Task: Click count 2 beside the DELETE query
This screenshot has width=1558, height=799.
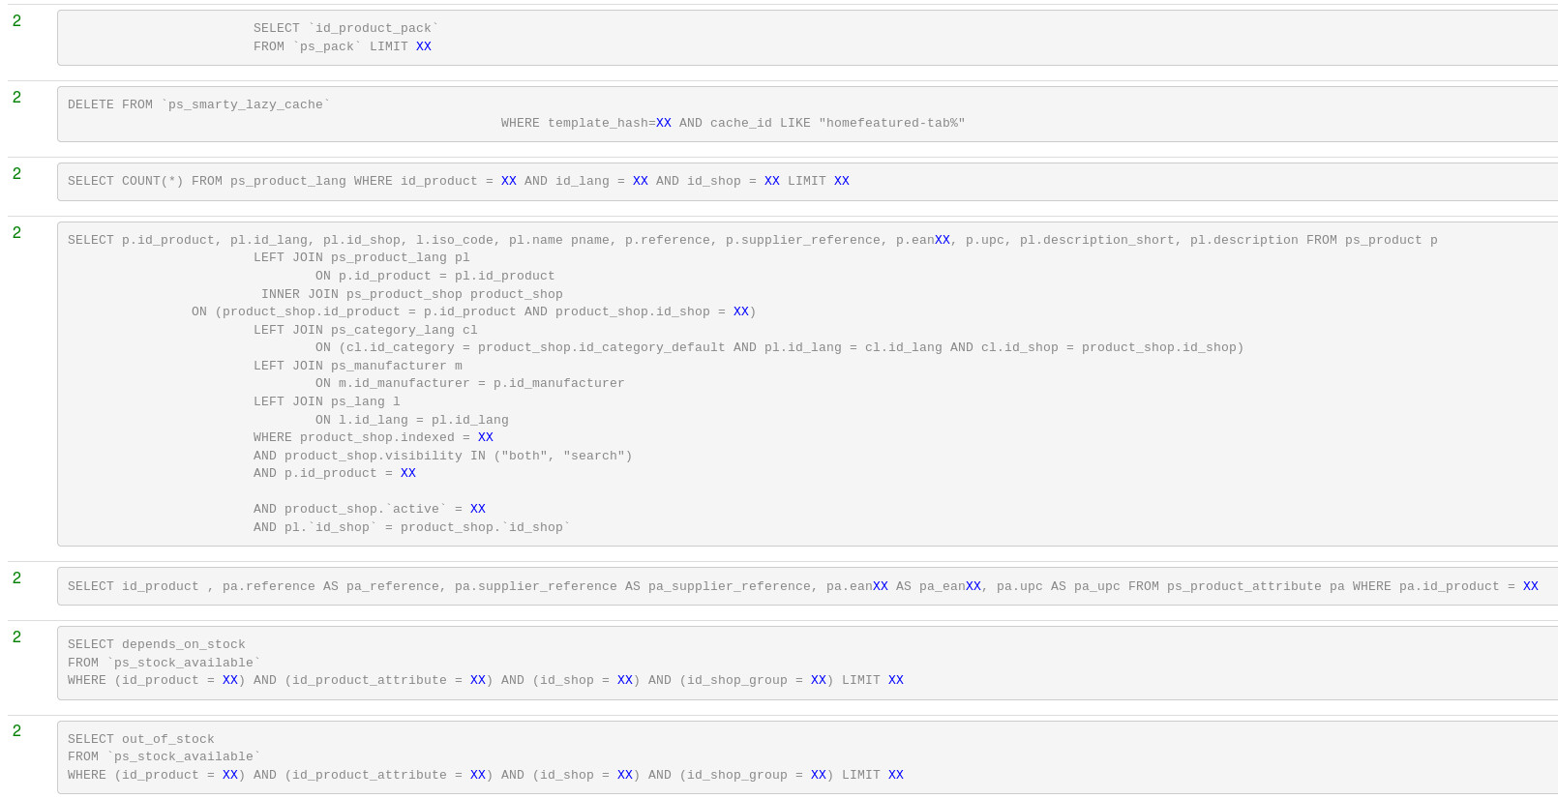Action: tap(16, 98)
